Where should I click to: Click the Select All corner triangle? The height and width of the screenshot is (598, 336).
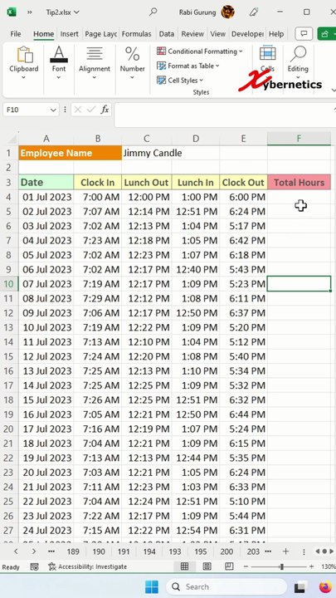coord(12,139)
